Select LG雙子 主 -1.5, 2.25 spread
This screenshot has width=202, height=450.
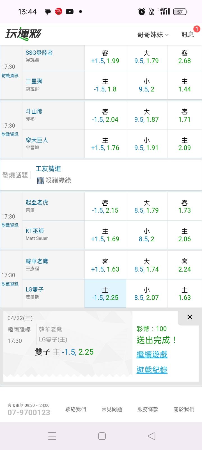click(105, 293)
